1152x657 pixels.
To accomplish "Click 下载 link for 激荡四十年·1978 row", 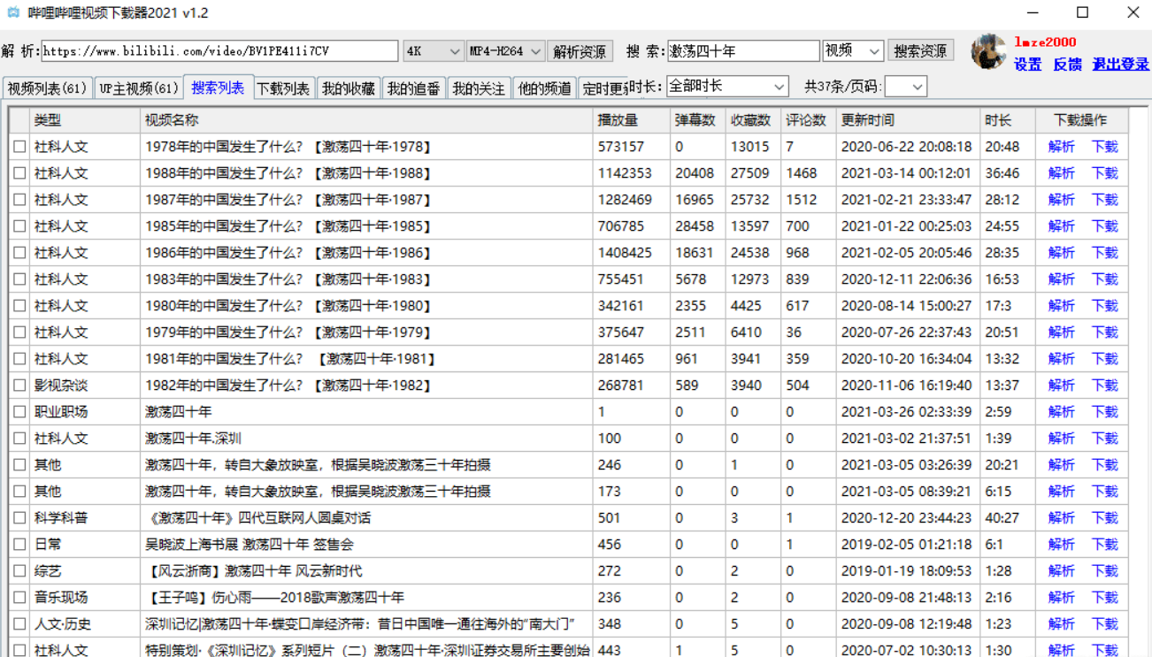I will (x=1105, y=147).
